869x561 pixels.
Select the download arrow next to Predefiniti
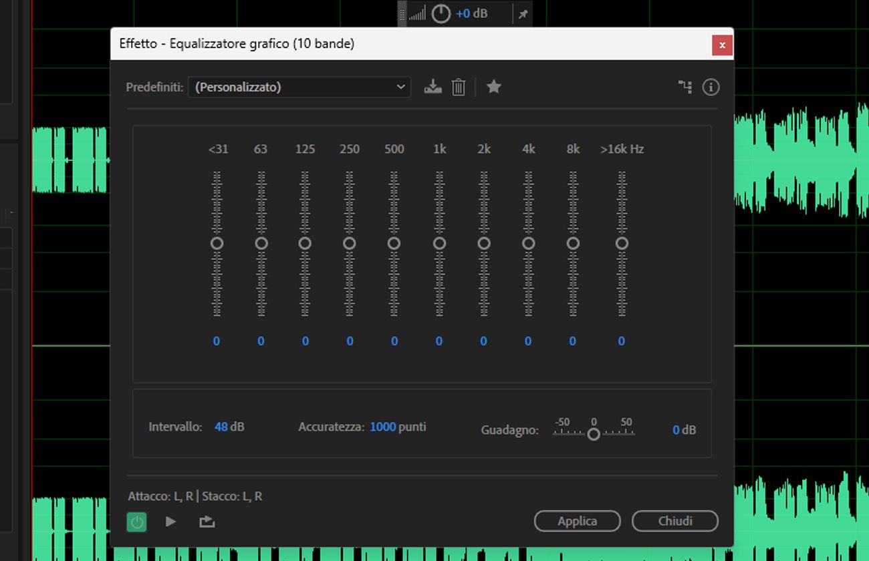pyautogui.click(x=432, y=86)
